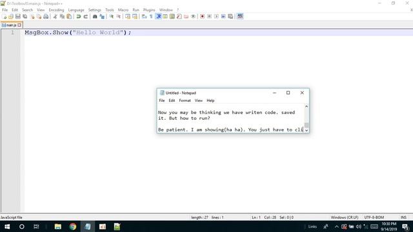Open Folder as Workspace toolbar icon
The height and width of the screenshot is (232, 413).
click(186, 17)
